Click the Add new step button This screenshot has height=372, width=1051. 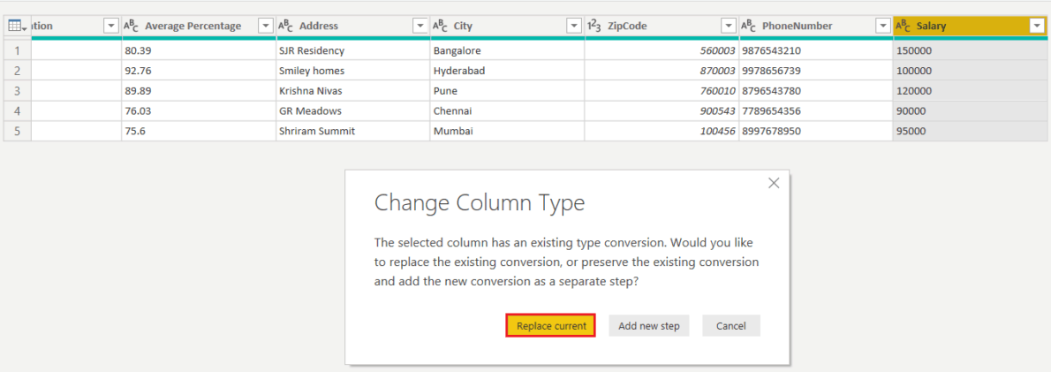(x=649, y=326)
